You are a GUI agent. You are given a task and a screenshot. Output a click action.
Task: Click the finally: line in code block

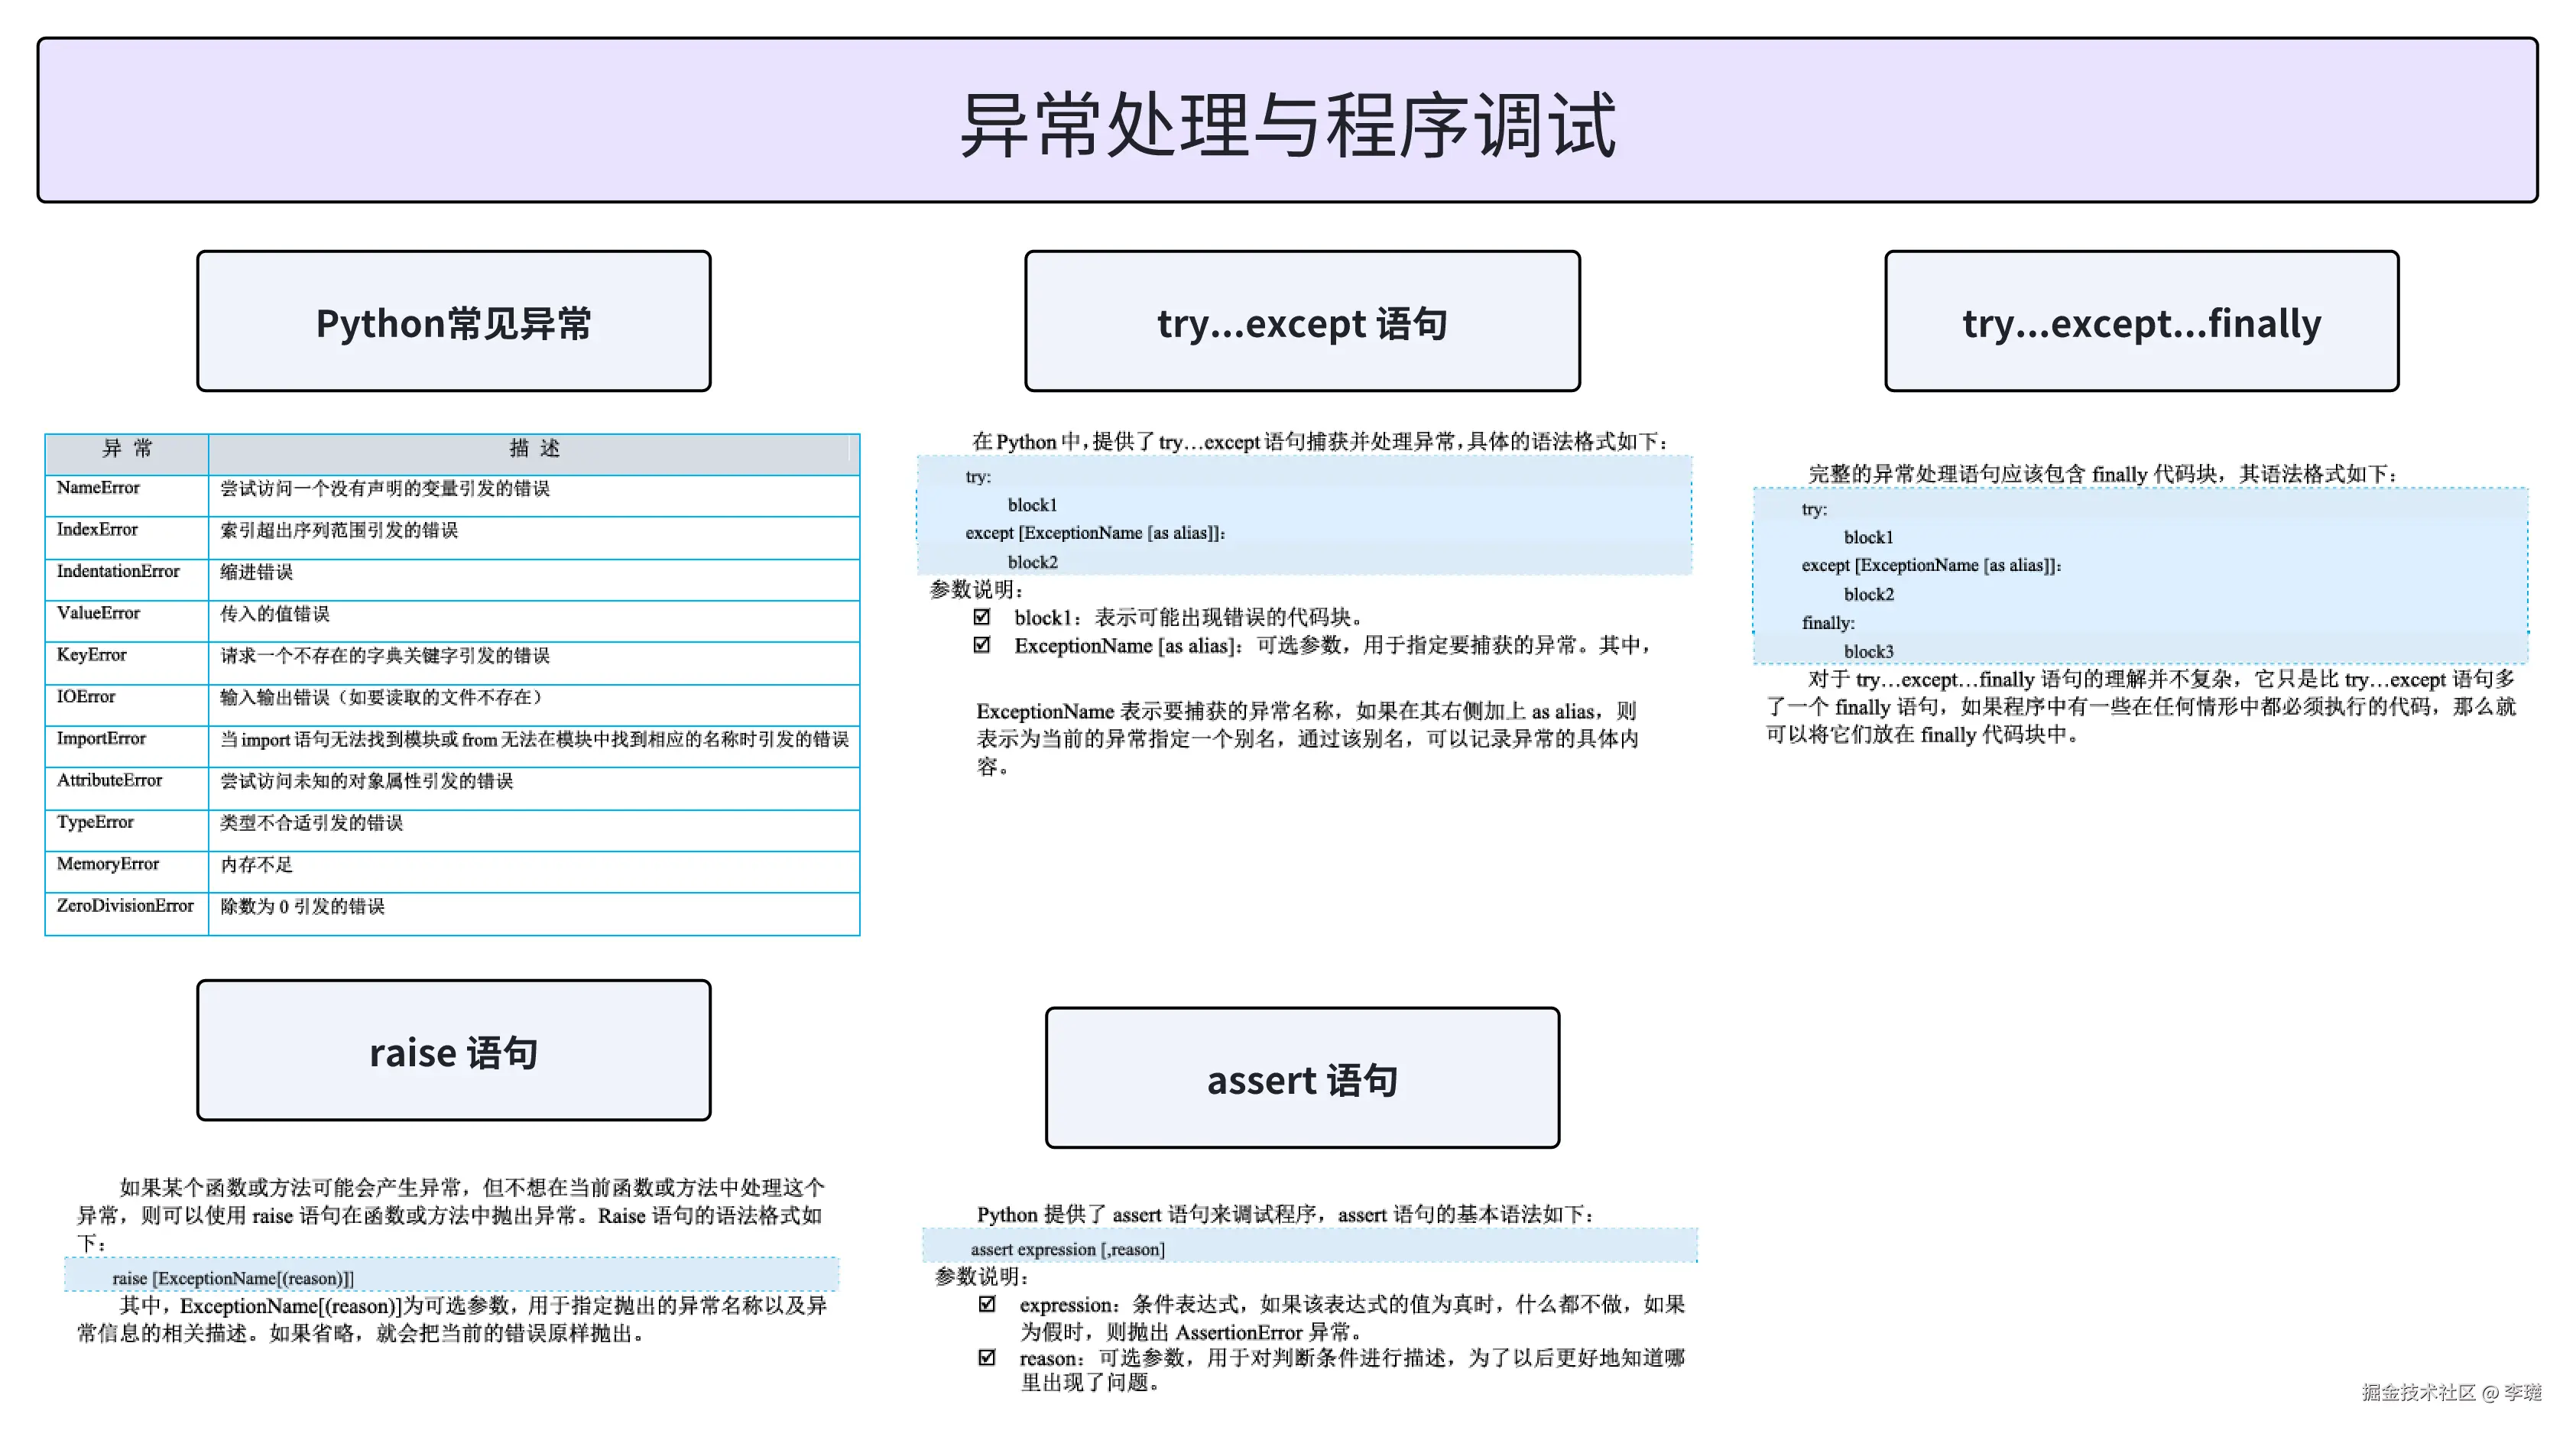click(x=1828, y=622)
